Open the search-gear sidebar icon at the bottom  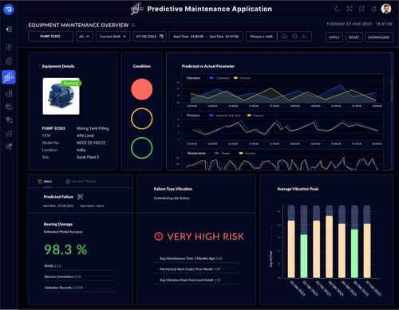click(9, 147)
